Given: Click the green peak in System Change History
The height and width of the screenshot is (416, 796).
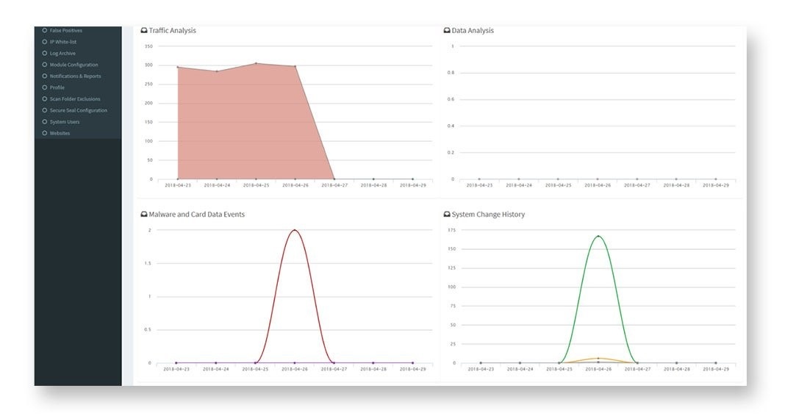Looking at the screenshot, I should (x=598, y=236).
